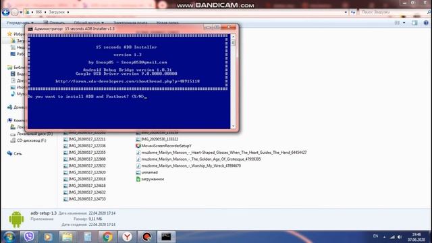Click the network signal tray icon
Image resolution: width=432 pixels, height=243 pixels.
coord(392,237)
